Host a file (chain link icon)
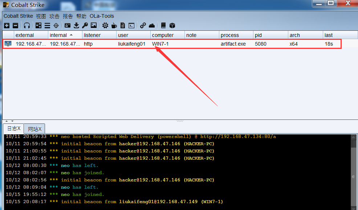This screenshot has width=358, height=210. coord(143,25)
